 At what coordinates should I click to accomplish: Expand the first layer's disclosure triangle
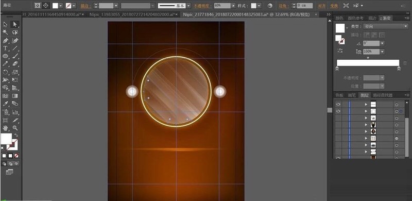point(366,105)
